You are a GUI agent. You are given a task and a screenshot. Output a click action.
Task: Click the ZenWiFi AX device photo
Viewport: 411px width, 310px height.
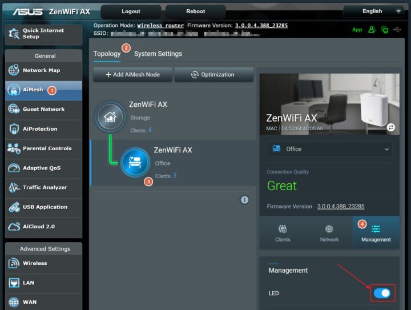pyautogui.click(x=329, y=104)
